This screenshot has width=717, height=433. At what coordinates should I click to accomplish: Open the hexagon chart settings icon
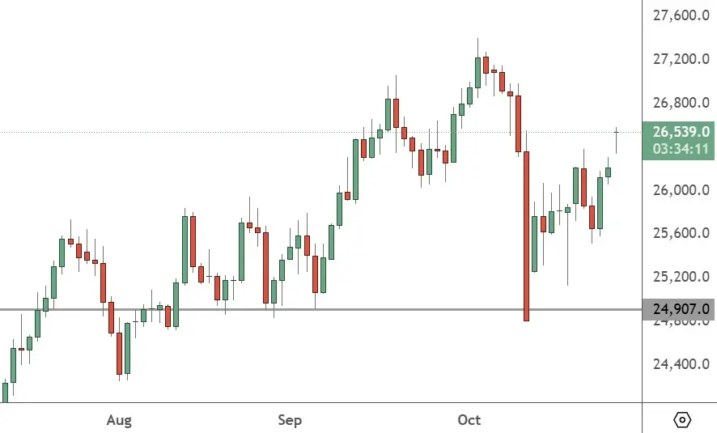pos(681,419)
